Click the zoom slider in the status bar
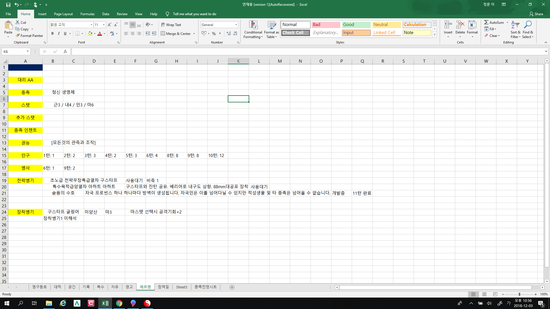Screen dimensions: 550x309 (519, 294)
